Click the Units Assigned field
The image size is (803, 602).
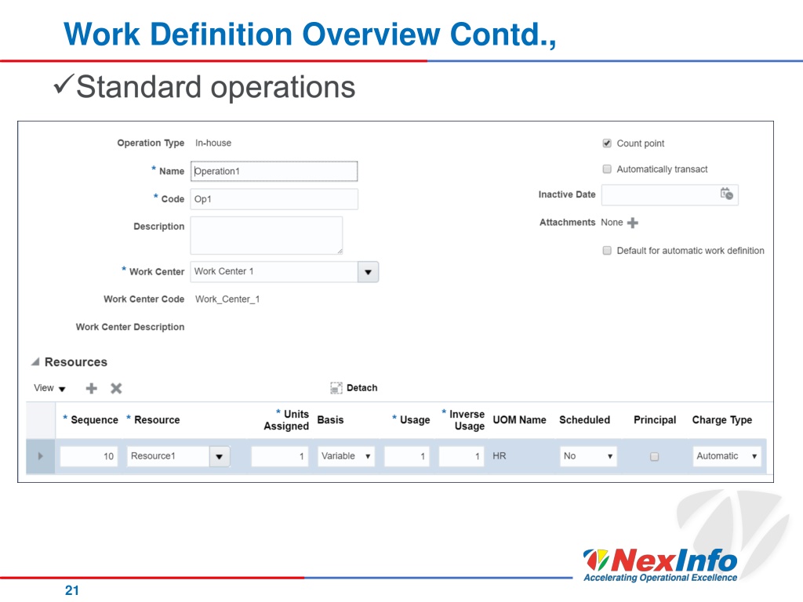point(280,456)
